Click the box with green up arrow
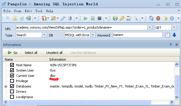Screen dimensions: 181x106 click(165, 18)
